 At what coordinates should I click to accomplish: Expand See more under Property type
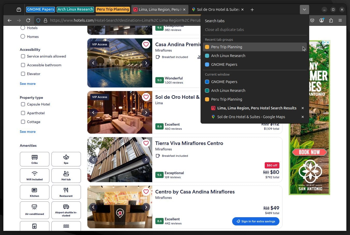point(28,132)
